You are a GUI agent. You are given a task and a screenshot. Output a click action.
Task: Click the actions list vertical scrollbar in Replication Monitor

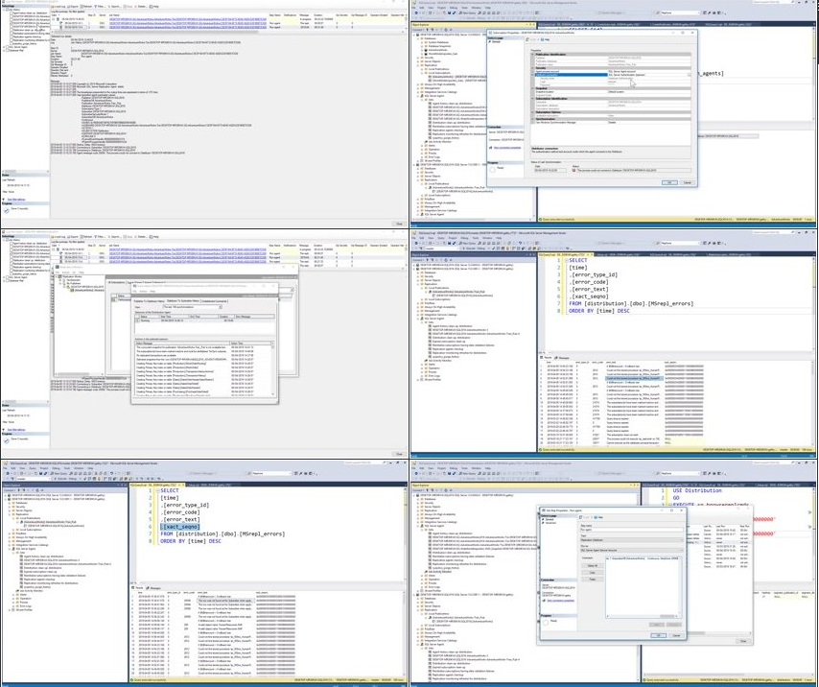pyautogui.click(x=272, y=368)
